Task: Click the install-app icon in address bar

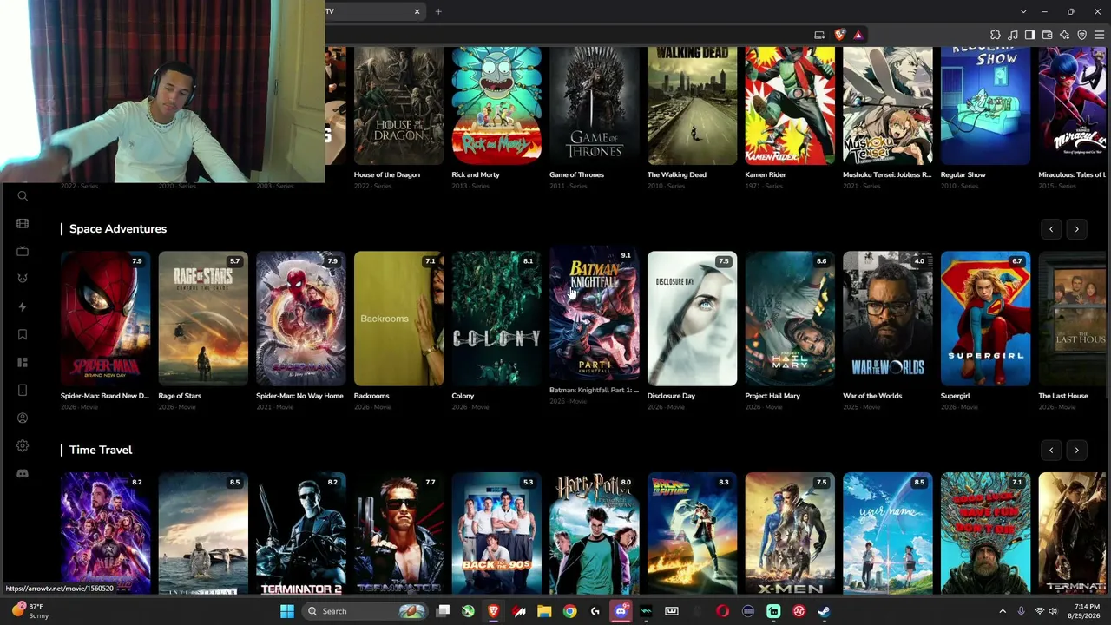Action: [819, 35]
